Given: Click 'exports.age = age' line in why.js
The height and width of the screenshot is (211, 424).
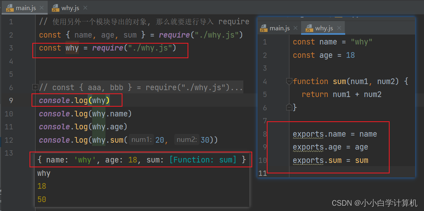Looking at the screenshot, I should 331,147.
